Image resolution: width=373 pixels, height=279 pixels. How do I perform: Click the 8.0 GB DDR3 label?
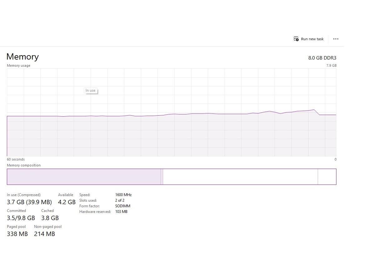[x=322, y=58]
